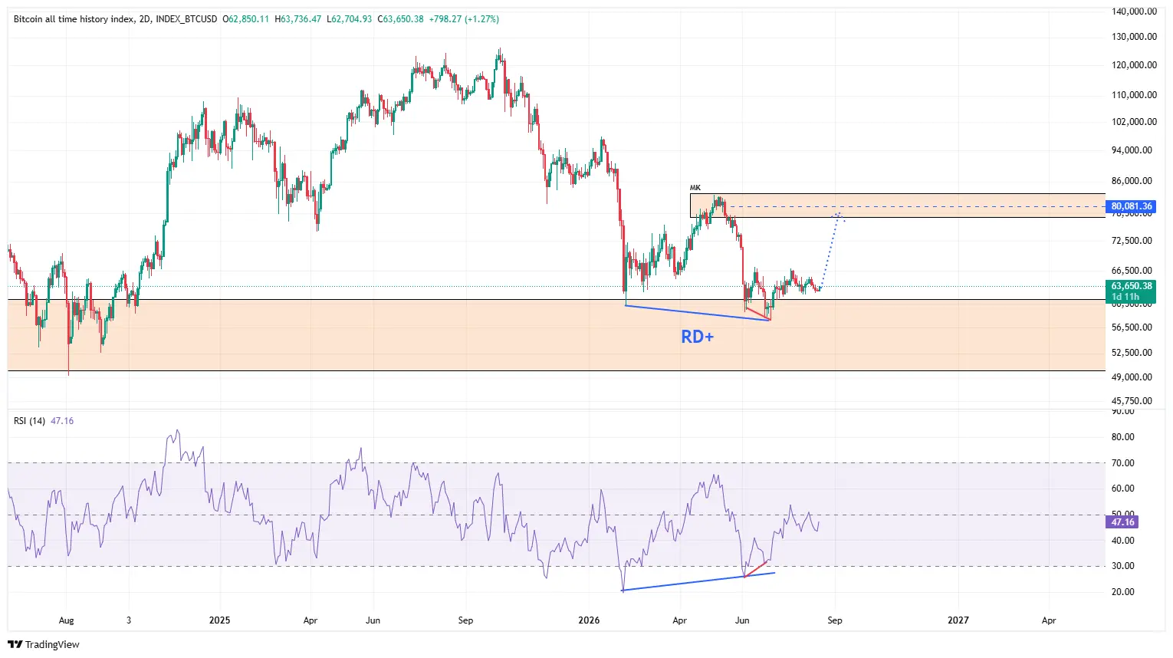Image resolution: width=1173 pixels, height=658 pixels.
Task: Click the 40.00 RSI axis label
Action: [1123, 541]
